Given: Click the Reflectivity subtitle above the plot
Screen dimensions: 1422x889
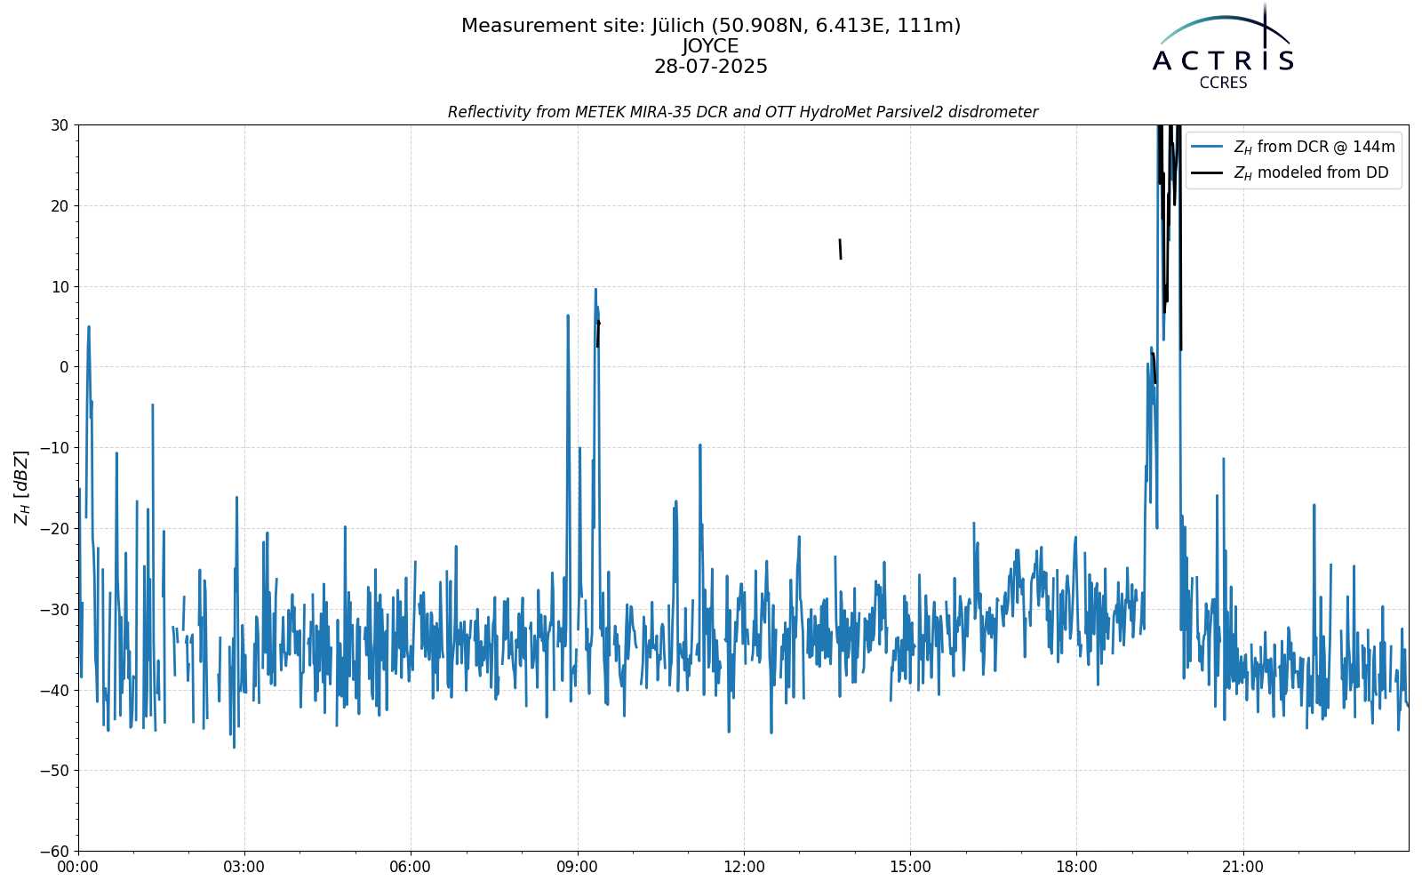Looking at the screenshot, I should tap(743, 112).
